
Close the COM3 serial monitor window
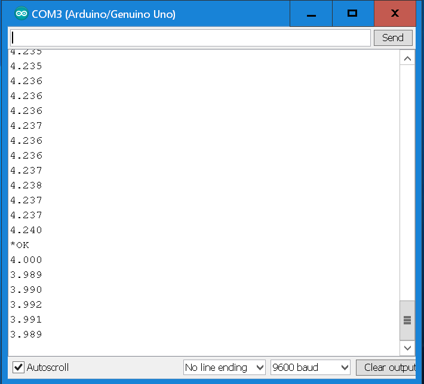click(395, 14)
